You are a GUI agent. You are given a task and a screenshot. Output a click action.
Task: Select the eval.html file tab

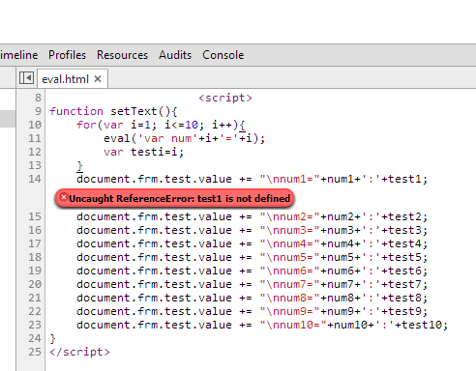pos(65,79)
